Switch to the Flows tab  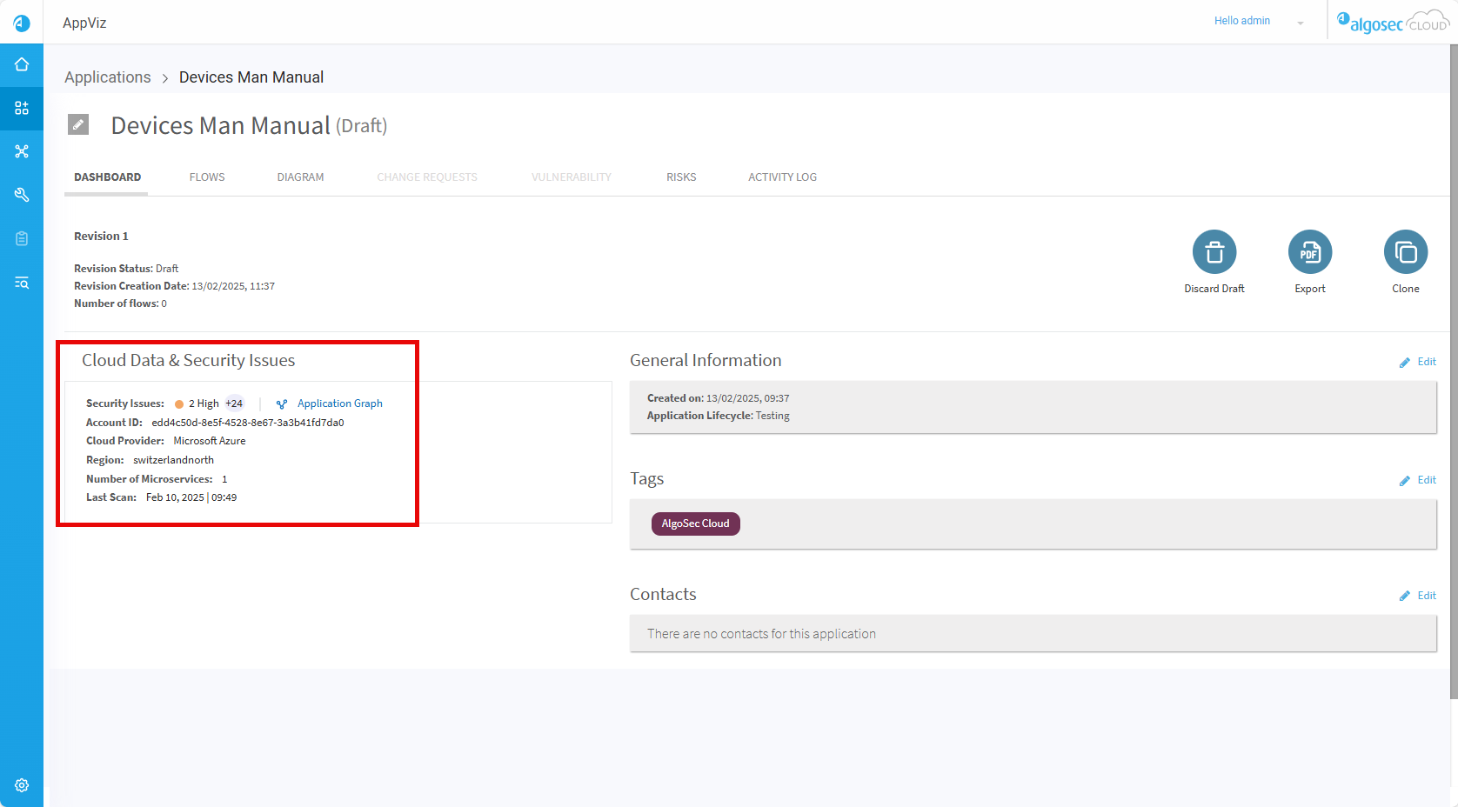(207, 177)
